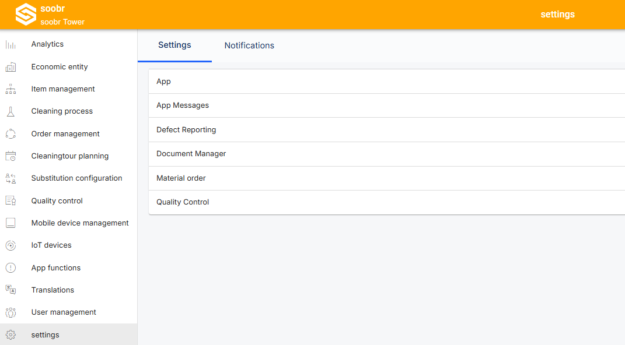The height and width of the screenshot is (345, 625).
Task: Click the App functions exclamation icon
Action: 11,268
